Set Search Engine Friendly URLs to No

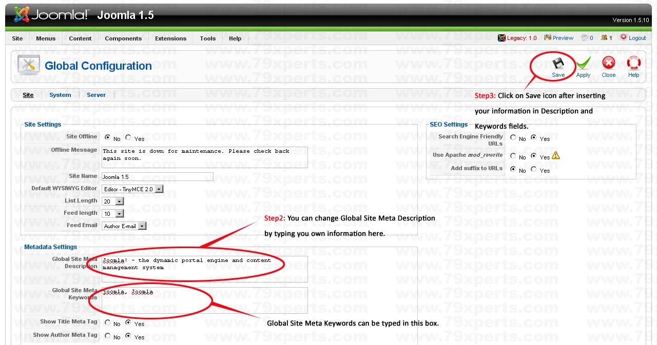pos(513,138)
